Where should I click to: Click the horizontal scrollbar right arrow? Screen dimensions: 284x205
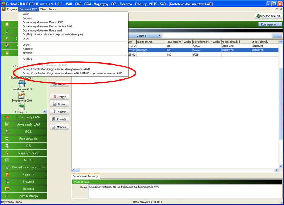tap(277, 170)
